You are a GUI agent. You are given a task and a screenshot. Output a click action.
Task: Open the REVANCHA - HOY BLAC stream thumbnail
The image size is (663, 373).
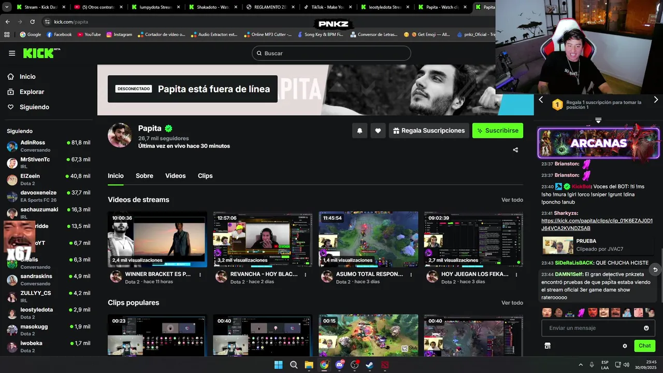[263, 239]
